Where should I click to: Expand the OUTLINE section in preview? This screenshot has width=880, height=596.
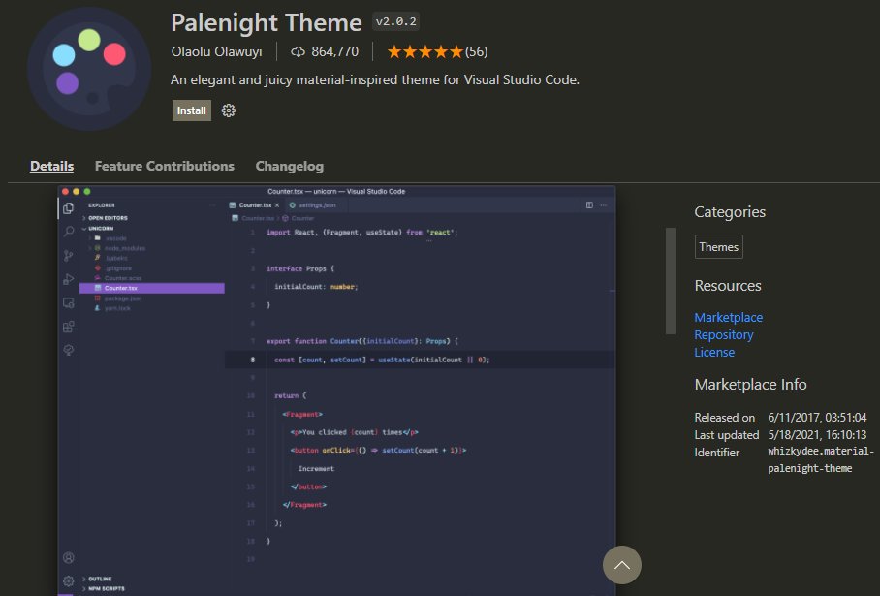(x=99, y=579)
